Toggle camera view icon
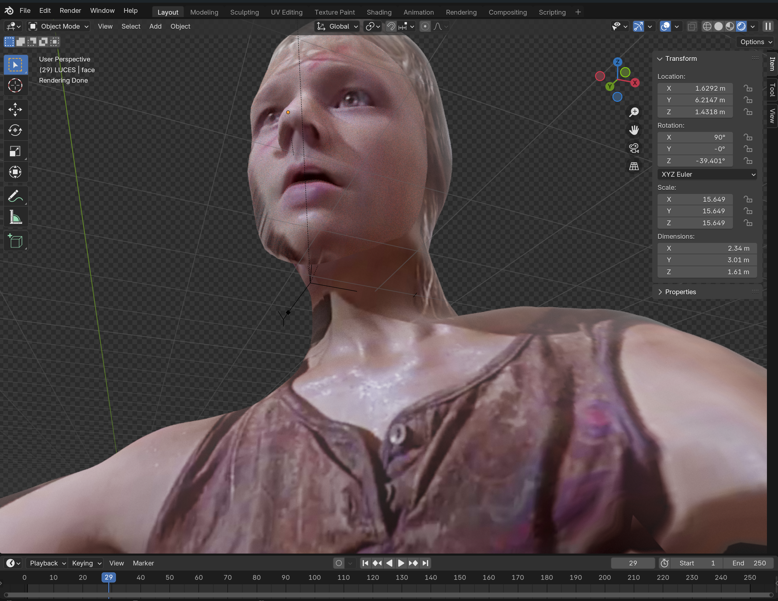 (x=634, y=148)
